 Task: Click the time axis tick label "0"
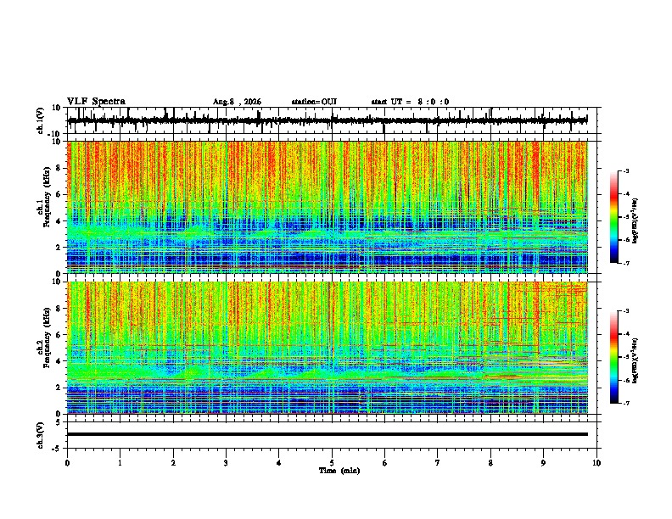pyautogui.click(x=67, y=463)
